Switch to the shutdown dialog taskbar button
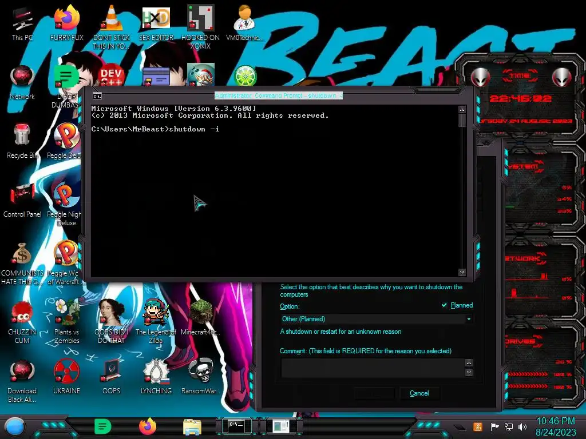This screenshot has width=586, height=439. [280, 426]
